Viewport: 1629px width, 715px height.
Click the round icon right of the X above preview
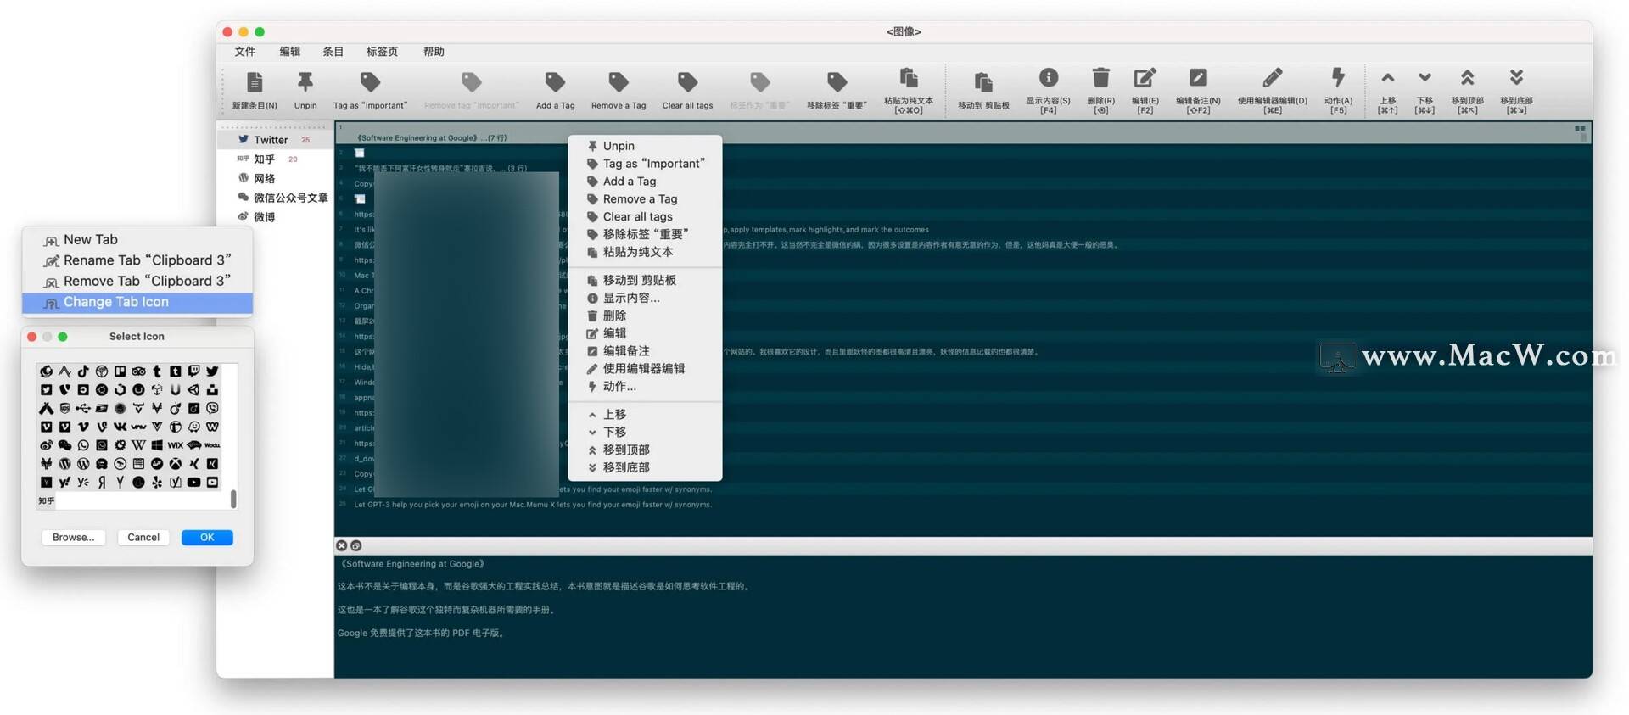356,545
